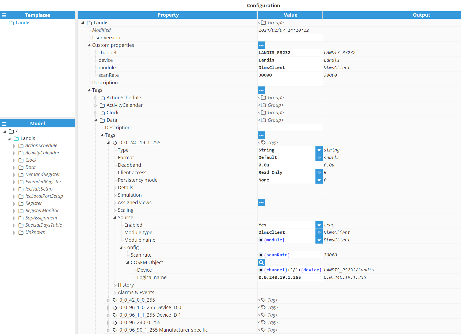Expand the Alarms & Events section
The height and width of the screenshot is (334, 461).
click(x=115, y=293)
